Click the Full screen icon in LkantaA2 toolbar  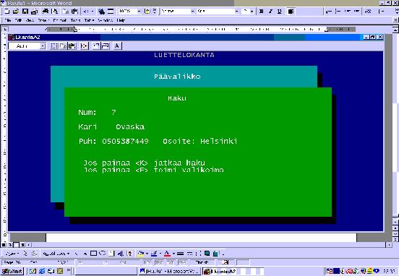click(x=84, y=46)
